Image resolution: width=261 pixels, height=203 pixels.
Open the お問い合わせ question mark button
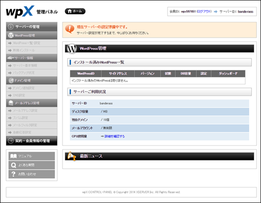click(31, 174)
